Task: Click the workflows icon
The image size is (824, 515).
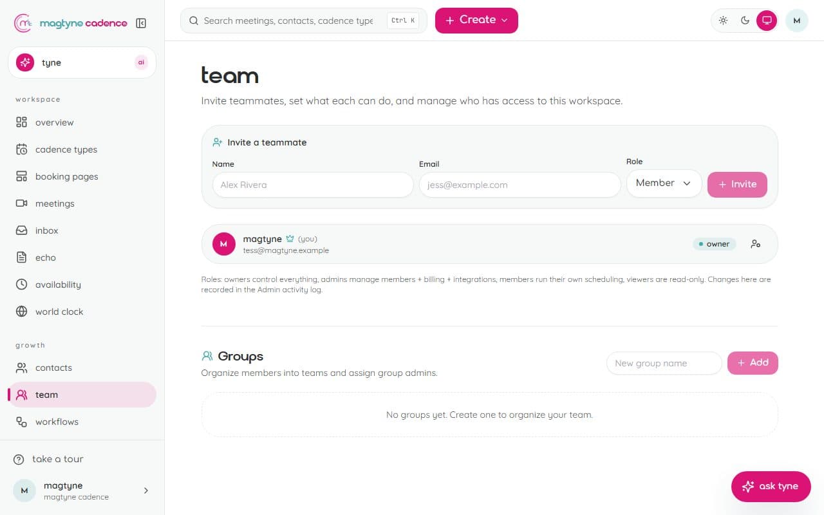Action: [22, 422]
